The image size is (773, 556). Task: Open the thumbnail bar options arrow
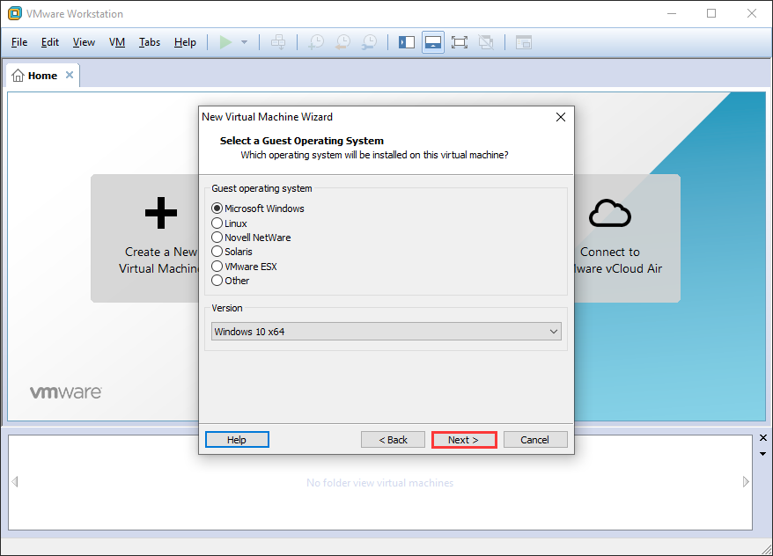point(763,454)
